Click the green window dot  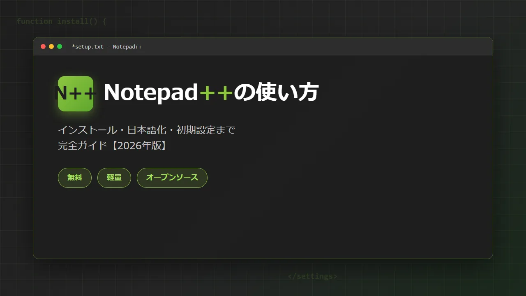point(60,46)
